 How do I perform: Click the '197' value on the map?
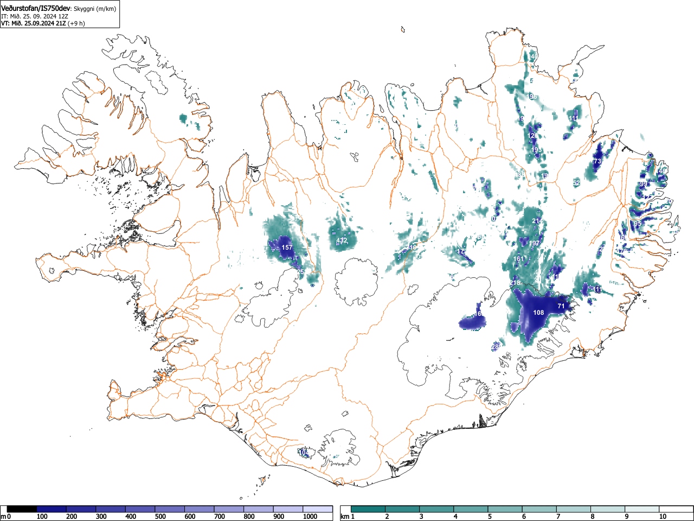pos(535,243)
